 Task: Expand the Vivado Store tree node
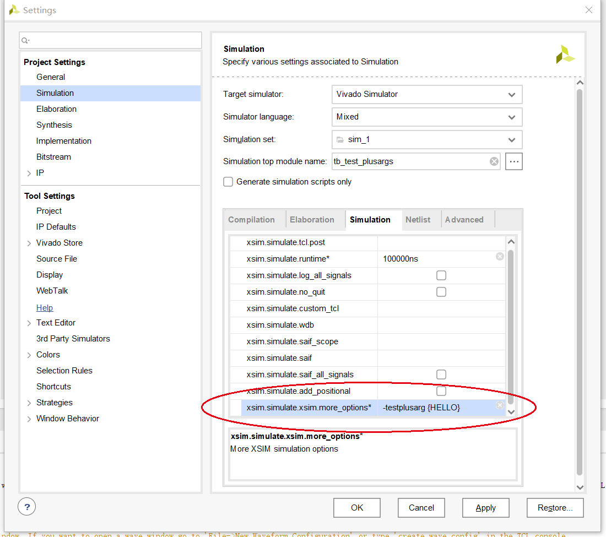(29, 243)
